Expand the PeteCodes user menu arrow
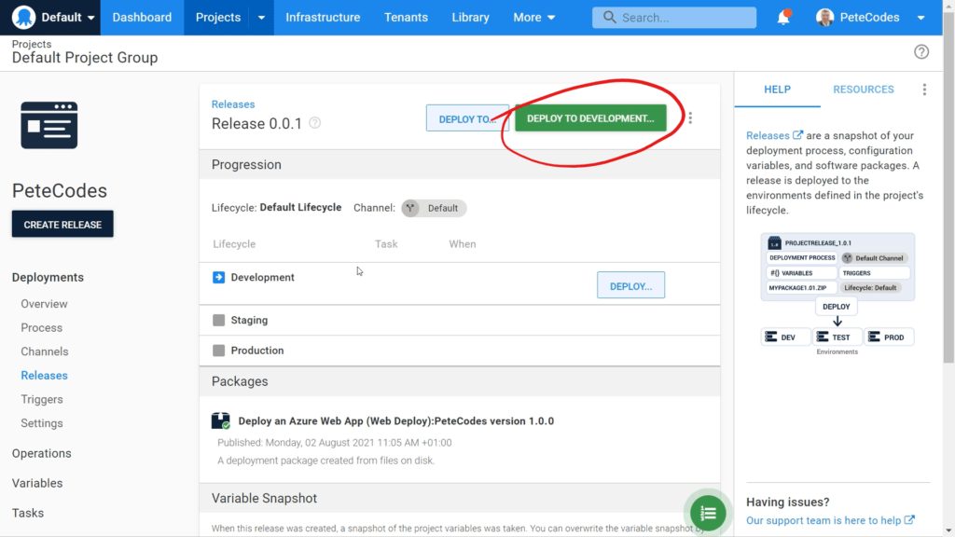 coord(920,18)
